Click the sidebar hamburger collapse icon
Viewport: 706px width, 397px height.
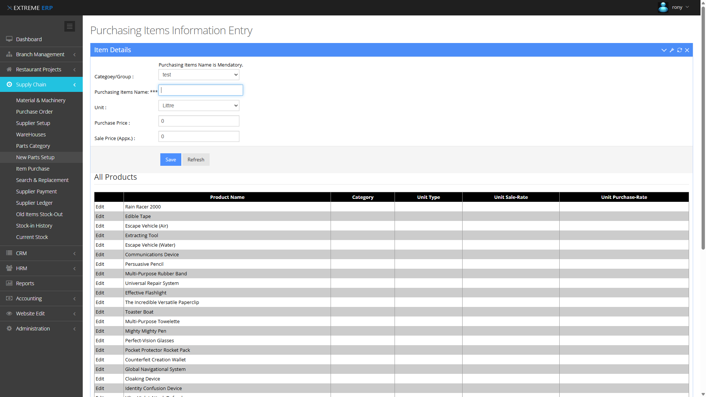pyautogui.click(x=69, y=26)
